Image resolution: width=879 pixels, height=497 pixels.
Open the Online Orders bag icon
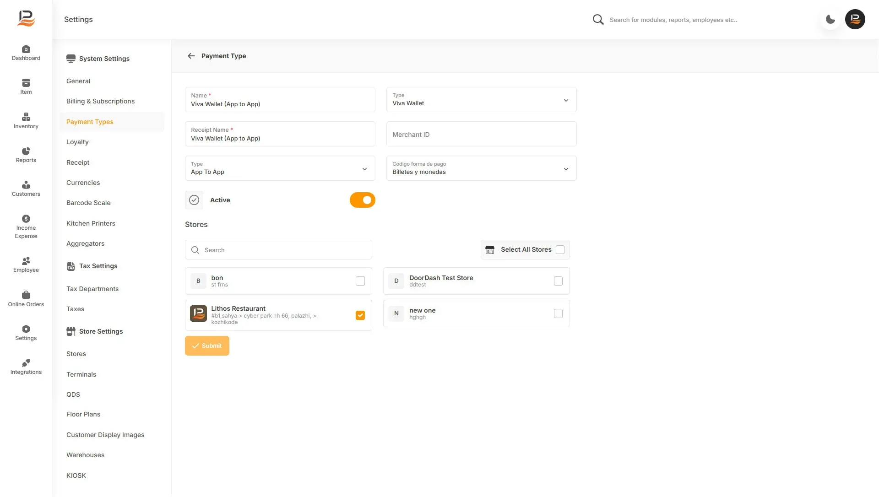coord(26,295)
